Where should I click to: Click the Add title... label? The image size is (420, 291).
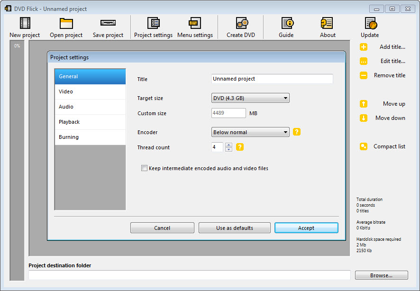[x=392, y=47]
